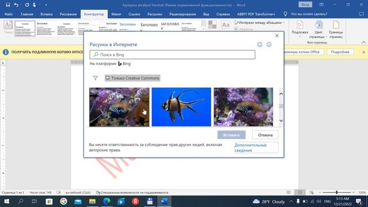Open the comments icon at top right
The width and height of the screenshot is (368, 207).
click(362, 14)
